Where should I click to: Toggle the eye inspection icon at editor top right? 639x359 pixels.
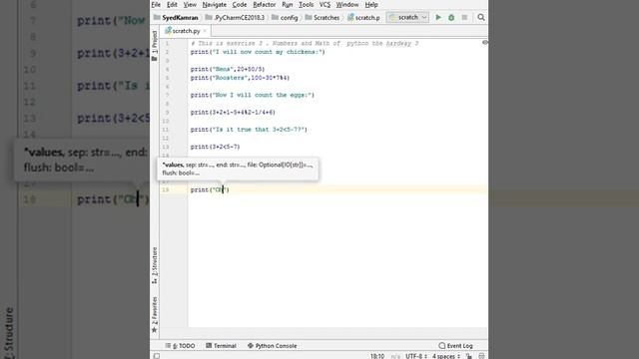pyautogui.click(x=484, y=42)
